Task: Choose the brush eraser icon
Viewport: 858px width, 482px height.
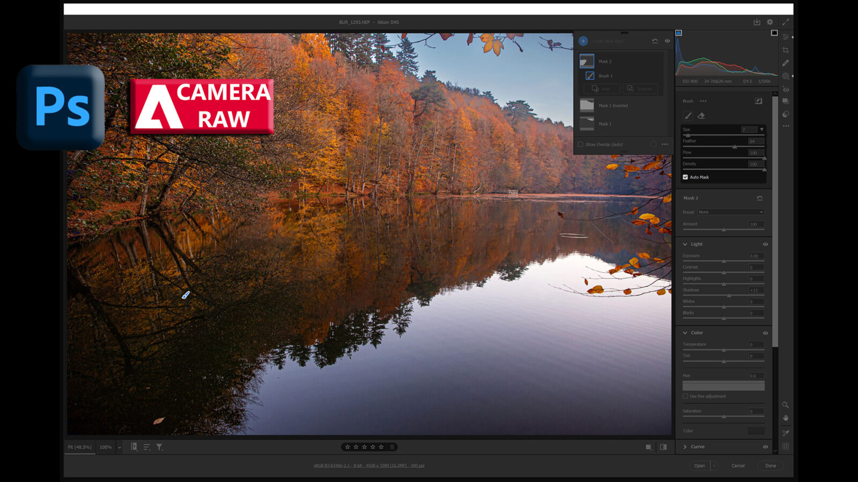Action: tap(701, 116)
